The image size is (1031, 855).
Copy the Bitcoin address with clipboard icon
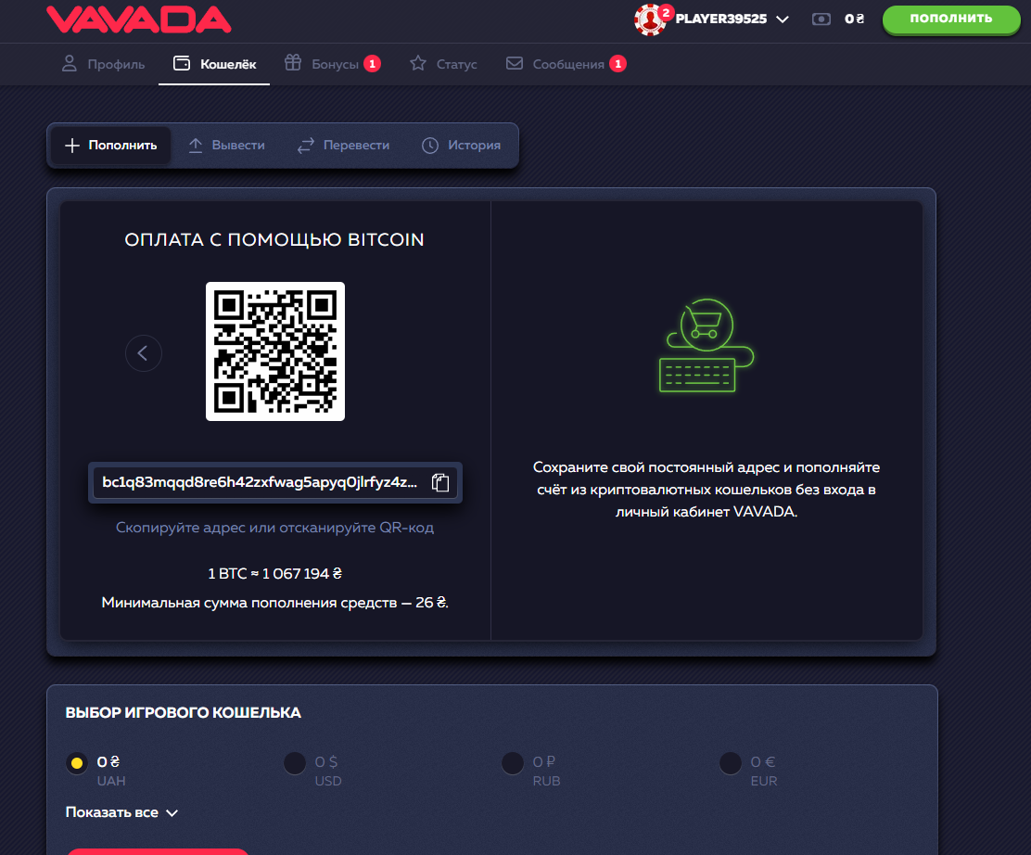point(439,483)
